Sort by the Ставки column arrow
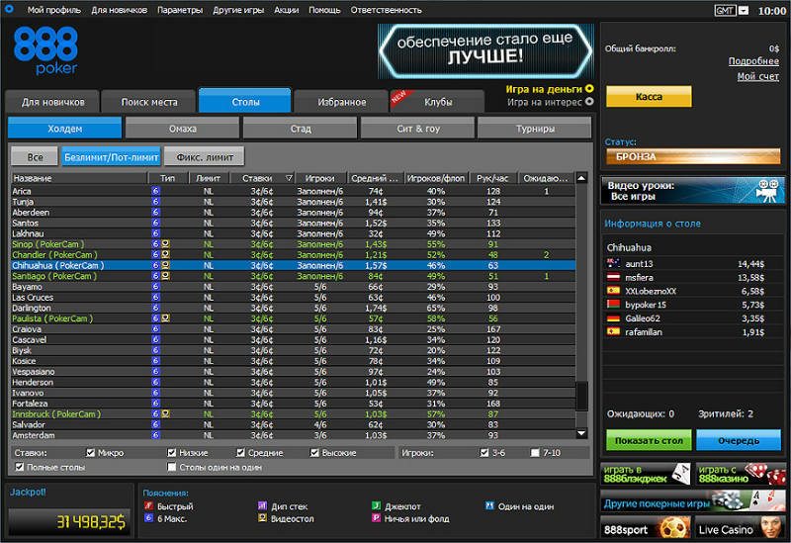This screenshot has width=791, height=543. pyautogui.click(x=289, y=178)
